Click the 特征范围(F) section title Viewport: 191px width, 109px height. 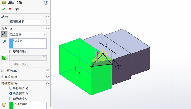[x=9, y=83]
